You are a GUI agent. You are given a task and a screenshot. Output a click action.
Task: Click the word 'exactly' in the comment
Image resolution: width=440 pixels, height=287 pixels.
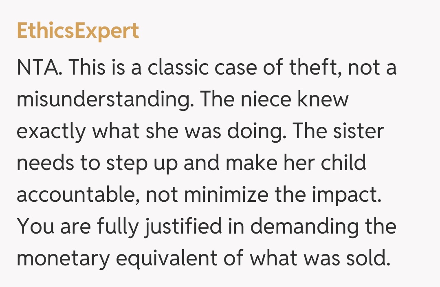click(x=51, y=132)
